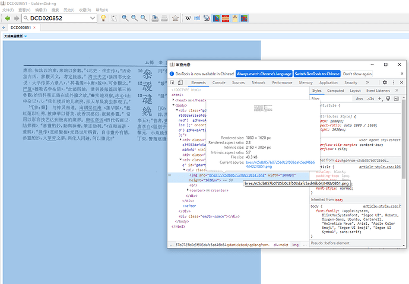Image resolution: width=409 pixels, height=284 pixels.
Task: Toggle the blue bracket dictionary icon
Action: 198,18
